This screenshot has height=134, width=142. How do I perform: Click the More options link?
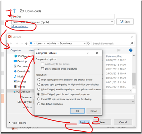[20, 26]
